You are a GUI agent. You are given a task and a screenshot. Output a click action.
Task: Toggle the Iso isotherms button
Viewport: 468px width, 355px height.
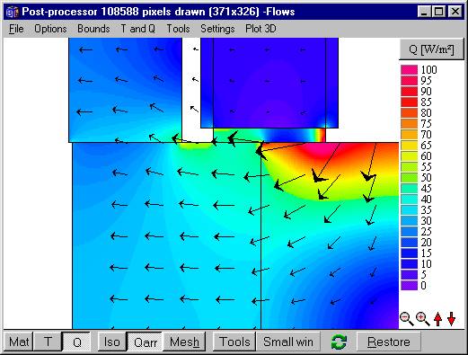[x=112, y=342]
